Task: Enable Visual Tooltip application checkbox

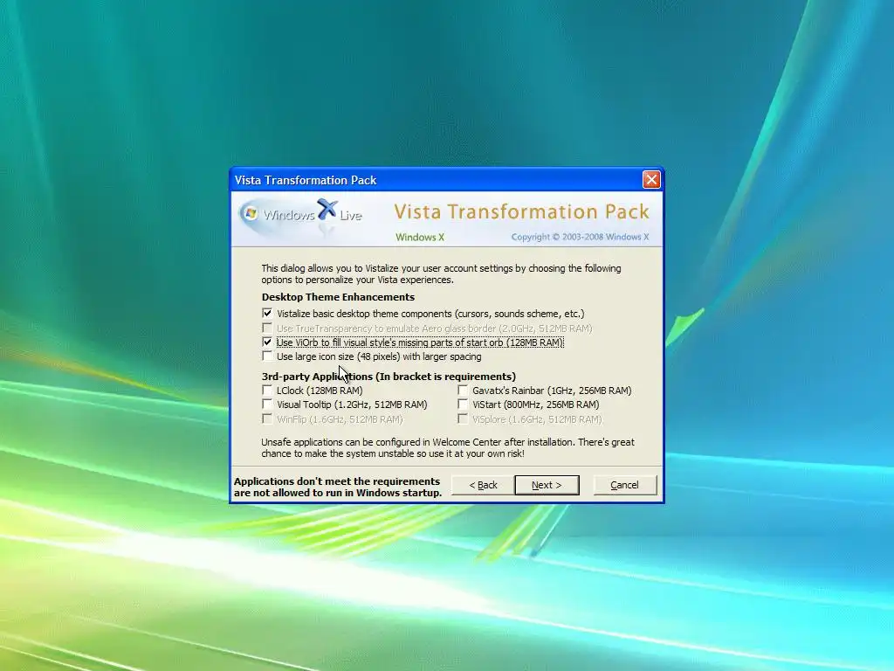Action: click(267, 405)
